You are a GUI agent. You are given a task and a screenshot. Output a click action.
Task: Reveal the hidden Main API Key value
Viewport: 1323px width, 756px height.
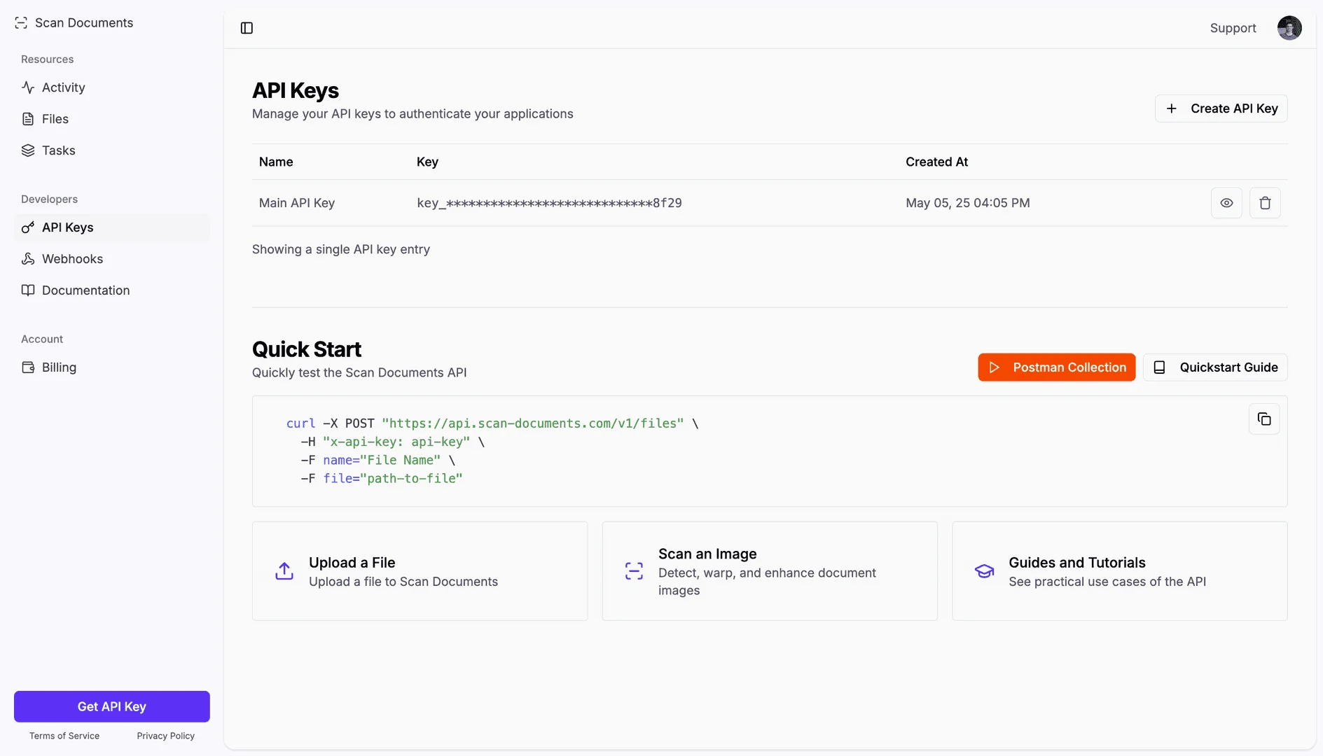click(x=1226, y=202)
